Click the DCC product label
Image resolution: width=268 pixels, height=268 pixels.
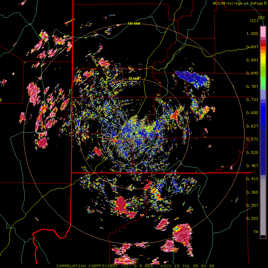click(261, 18)
